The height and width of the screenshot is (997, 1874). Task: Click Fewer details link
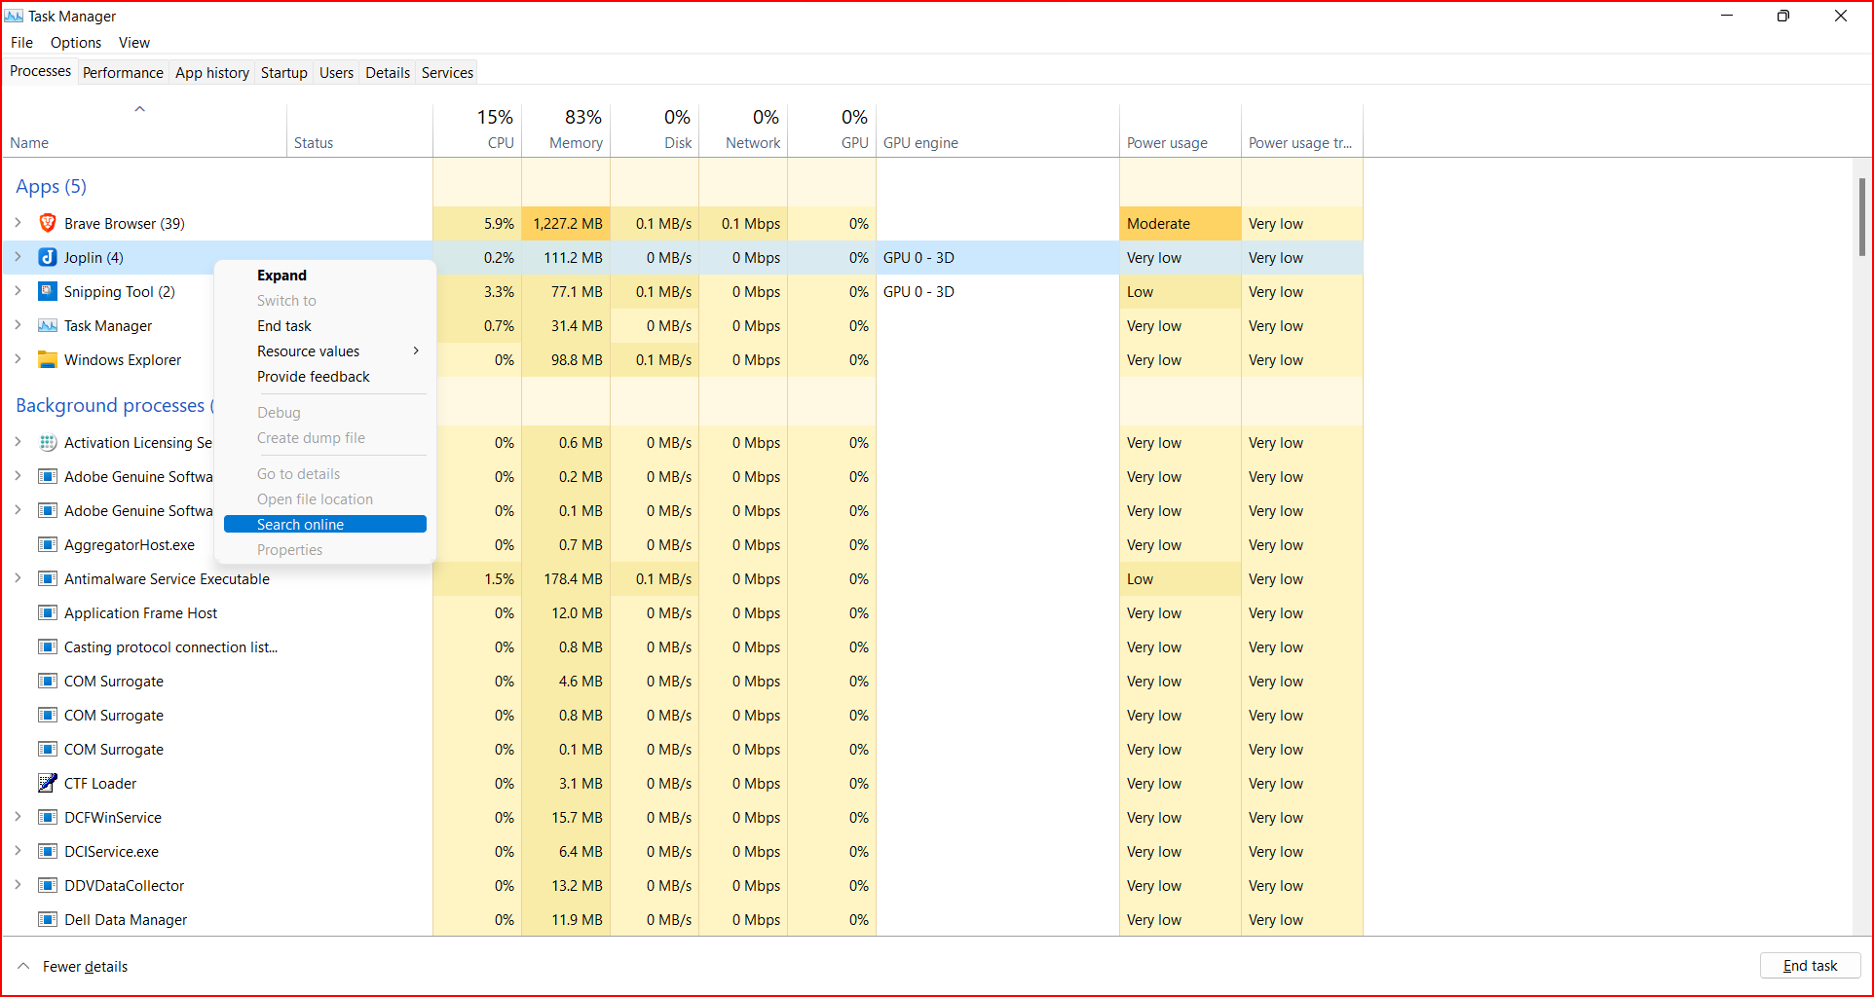(x=85, y=967)
